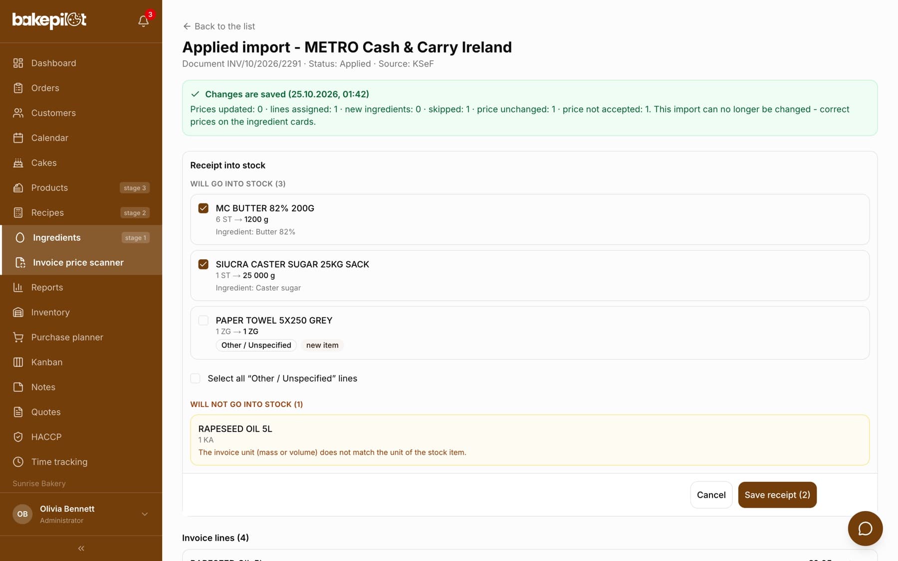Open the chat support bubble
The height and width of the screenshot is (561, 898).
pyautogui.click(x=865, y=529)
